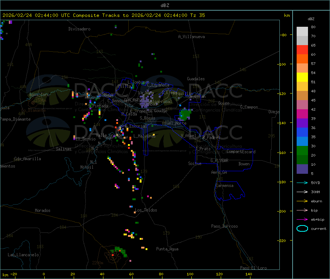The width and height of the screenshot is (330, 279).
Task: Select the purple 5 dBZ color swatch
Action: [x=302, y=169]
